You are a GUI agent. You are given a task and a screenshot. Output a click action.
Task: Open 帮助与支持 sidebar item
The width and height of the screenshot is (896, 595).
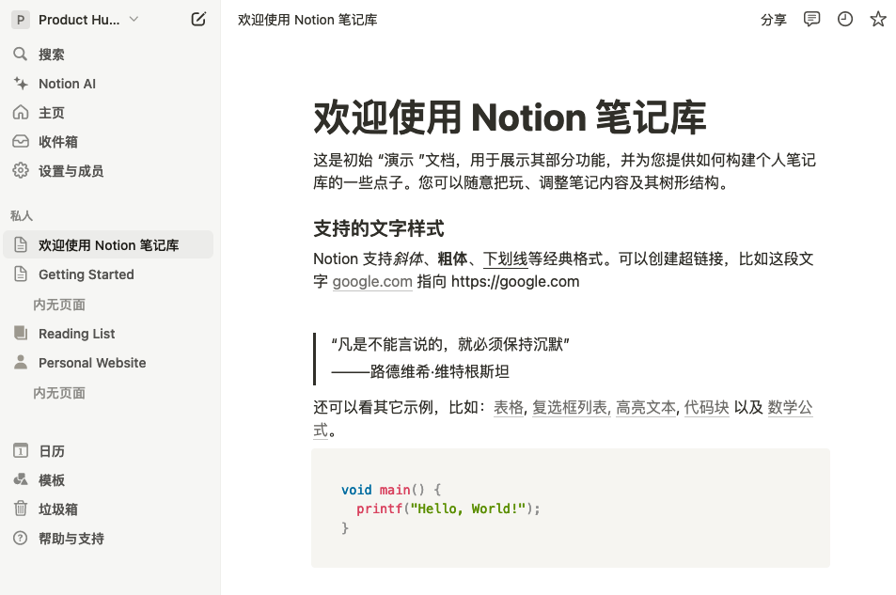71,539
